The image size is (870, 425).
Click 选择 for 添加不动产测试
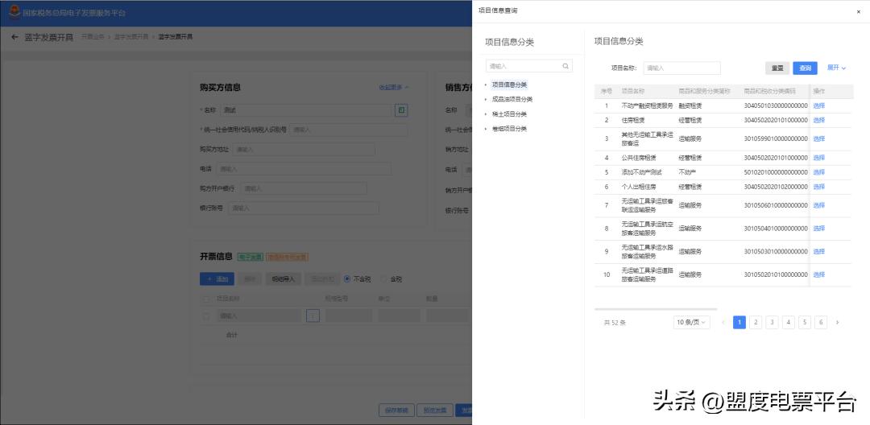pyautogui.click(x=819, y=172)
